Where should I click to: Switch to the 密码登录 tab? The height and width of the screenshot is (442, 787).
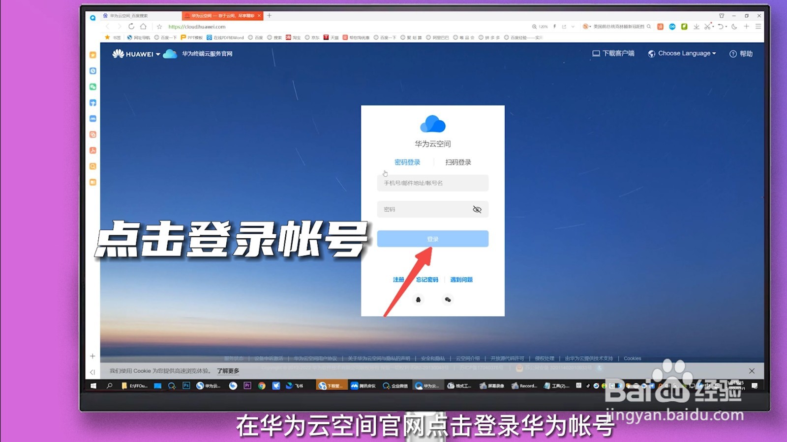click(407, 162)
